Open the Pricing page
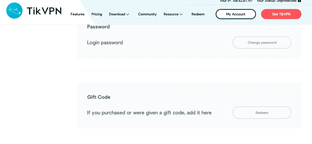The height and width of the screenshot is (144, 312). (x=97, y=14)
